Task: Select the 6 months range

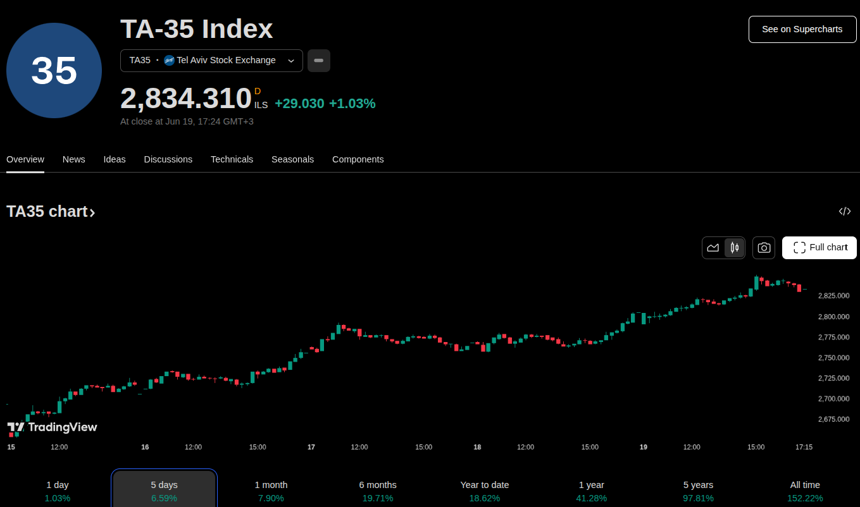Action: click(x=378, y=491)
